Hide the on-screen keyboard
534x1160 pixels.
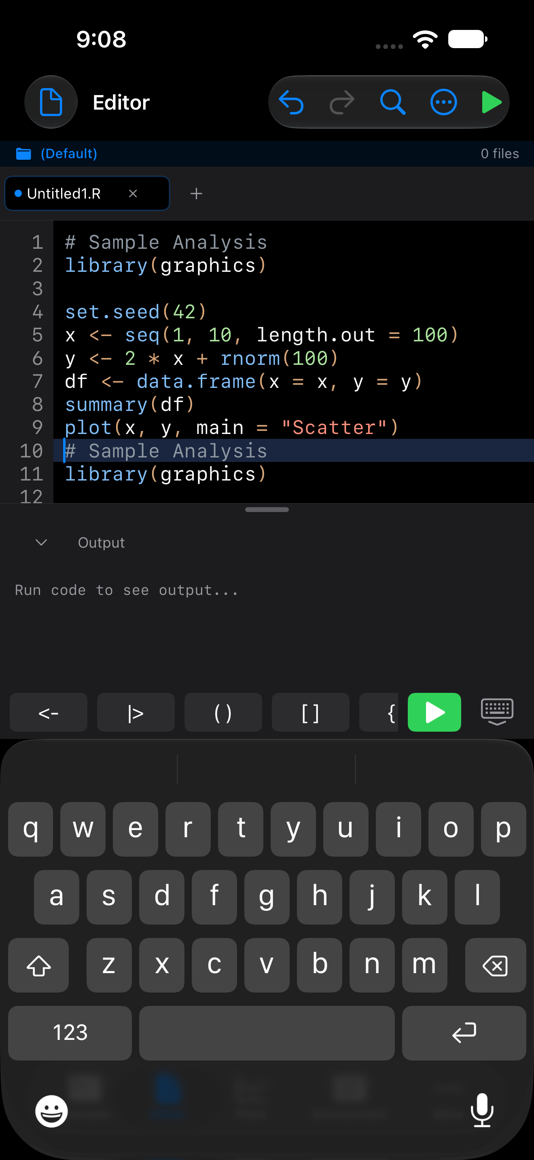point(497,712)
